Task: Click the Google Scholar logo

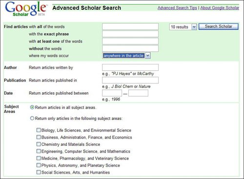Action: [x=26, y=9]
